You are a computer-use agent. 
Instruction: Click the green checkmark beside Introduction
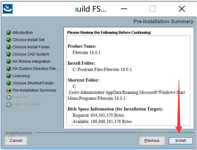point(9,33)
